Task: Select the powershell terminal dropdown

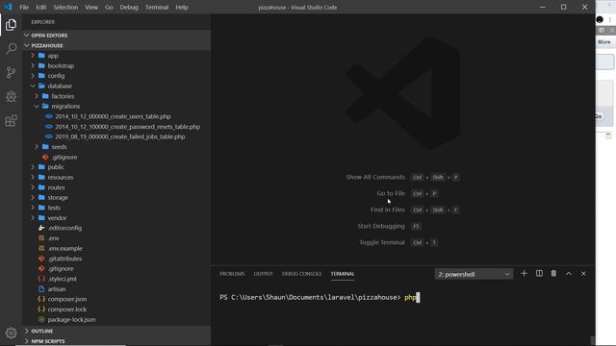Action: point(474,274)
